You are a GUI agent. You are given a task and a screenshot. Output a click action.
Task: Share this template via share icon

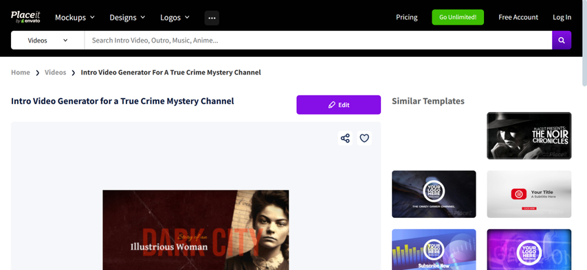tap(345, 138)
